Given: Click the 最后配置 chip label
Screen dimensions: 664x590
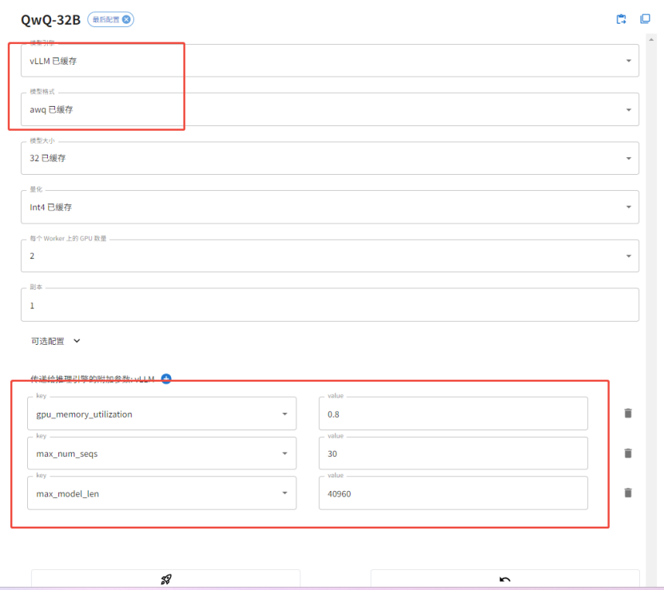Looking at the screenshot, I should pyautogui.click(x=105, y=19).
